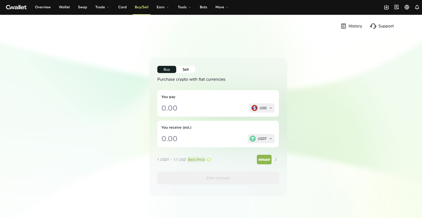Click the '1 USDT ~ 1.1 USD' rate text
The image size is (422, 218).
[x=172, y=160]
